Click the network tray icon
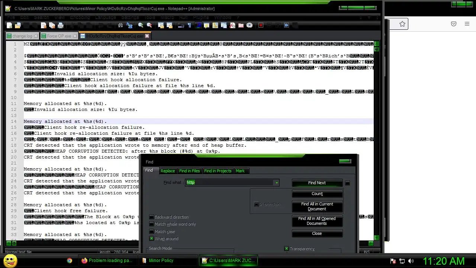The height and width of the screenshot is (268, 476). coord(402,261)
